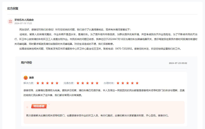Select the 官方回复 section heading
The image size is (205, 129).
(x=13, y=8)
